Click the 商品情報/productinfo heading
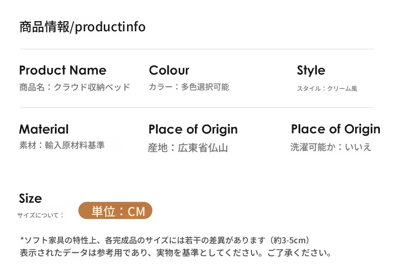 83,27
